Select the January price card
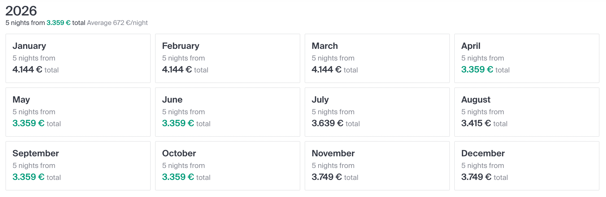 pos(78,58)
